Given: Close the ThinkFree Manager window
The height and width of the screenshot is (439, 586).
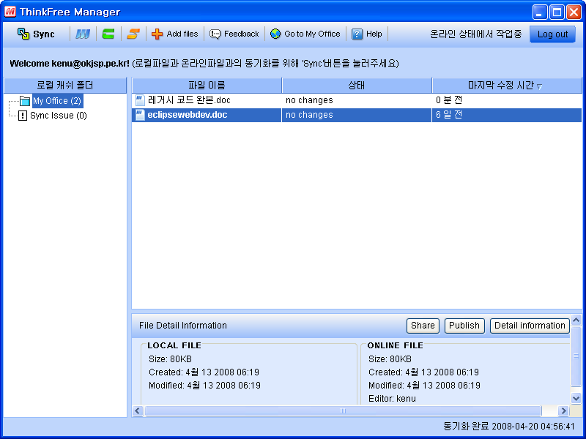Looking at the screenshot, I should 574,12.
